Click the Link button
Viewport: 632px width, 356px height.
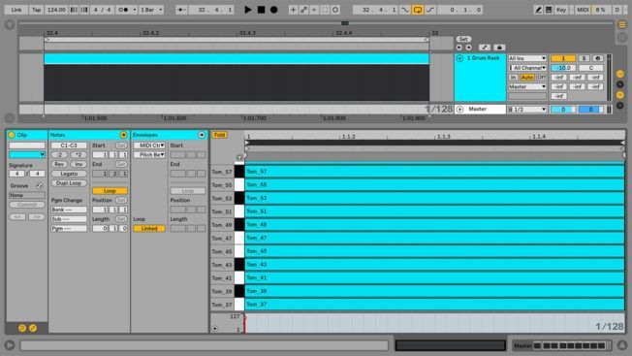pyautogui.click(x=16, y=10)
